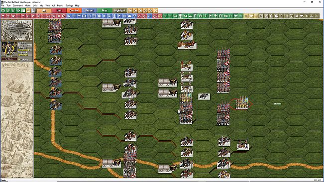324x182 pixels.
Task: Click the red left-arrow movement icon
Action: 44,16
